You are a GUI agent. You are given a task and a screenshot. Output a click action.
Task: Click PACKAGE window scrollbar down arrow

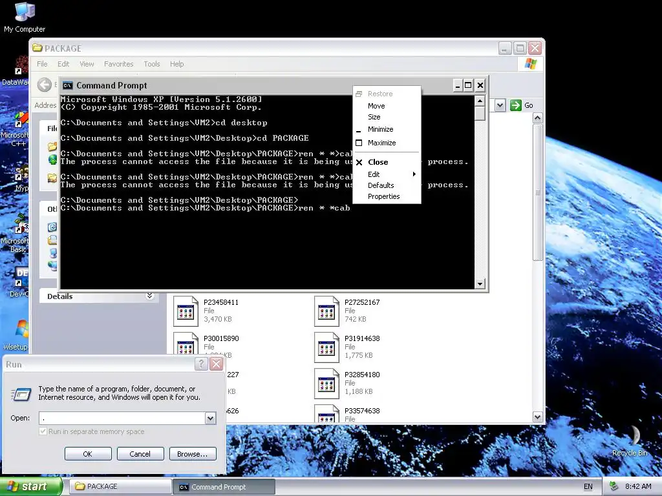pyautogui.click(x=537, y=417)
